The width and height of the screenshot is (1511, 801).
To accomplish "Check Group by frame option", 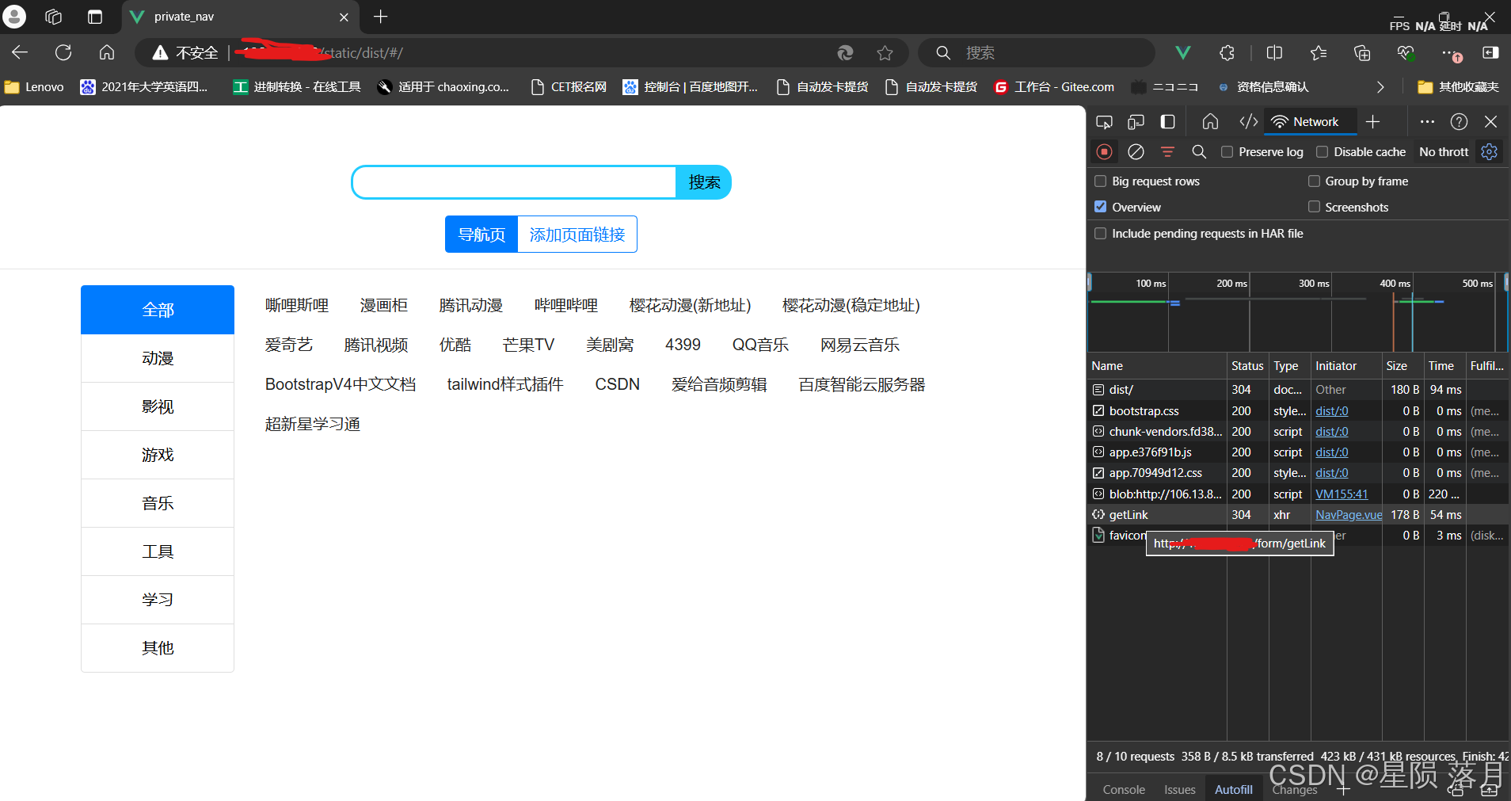I will tap(1314, 181).
